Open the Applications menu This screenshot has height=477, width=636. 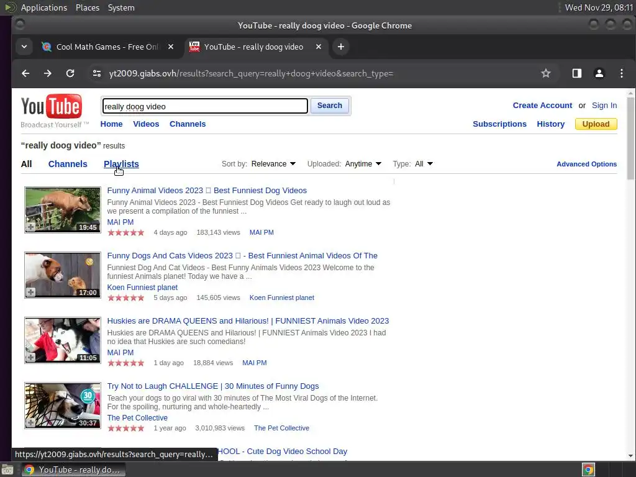click(44, 7)
